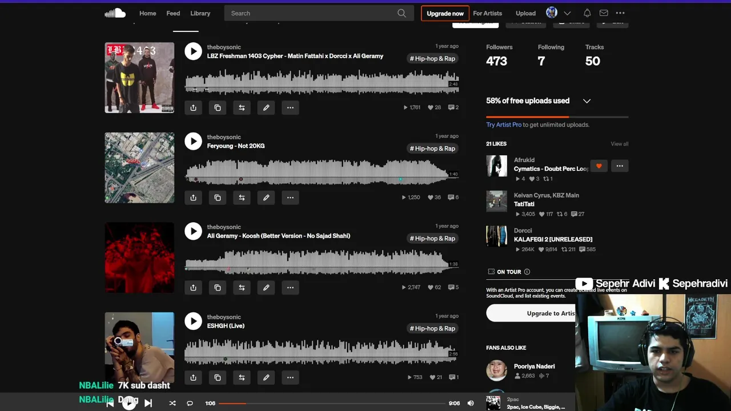Screen dimensions: 731x411
Task: Filter by Hip-hop & Rap tag on Feryoung track
Action: [x=432, y=148]
